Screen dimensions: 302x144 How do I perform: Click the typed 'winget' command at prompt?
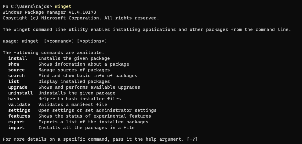63,6
